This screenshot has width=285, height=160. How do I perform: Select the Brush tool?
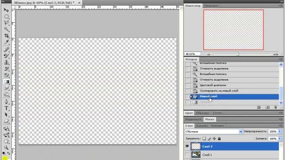[6, 56]
